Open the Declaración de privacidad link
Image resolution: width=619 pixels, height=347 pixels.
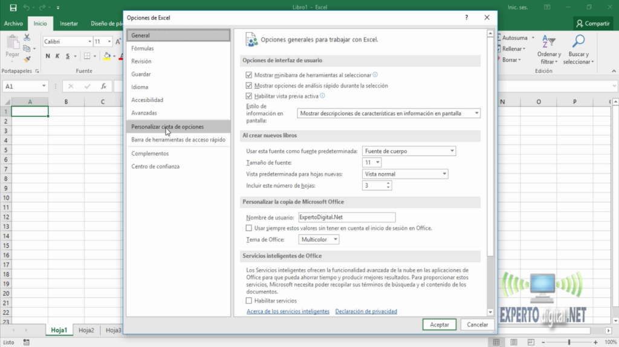(366, 311)
